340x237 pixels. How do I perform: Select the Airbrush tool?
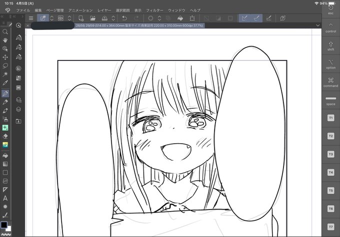(x=5, y=119)
